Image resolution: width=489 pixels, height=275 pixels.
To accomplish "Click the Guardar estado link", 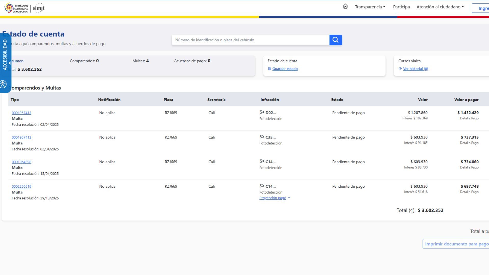I will 285,69.
